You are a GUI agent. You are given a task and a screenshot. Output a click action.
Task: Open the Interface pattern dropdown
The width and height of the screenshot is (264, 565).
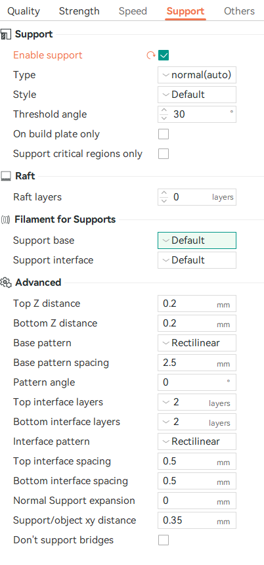197,441
